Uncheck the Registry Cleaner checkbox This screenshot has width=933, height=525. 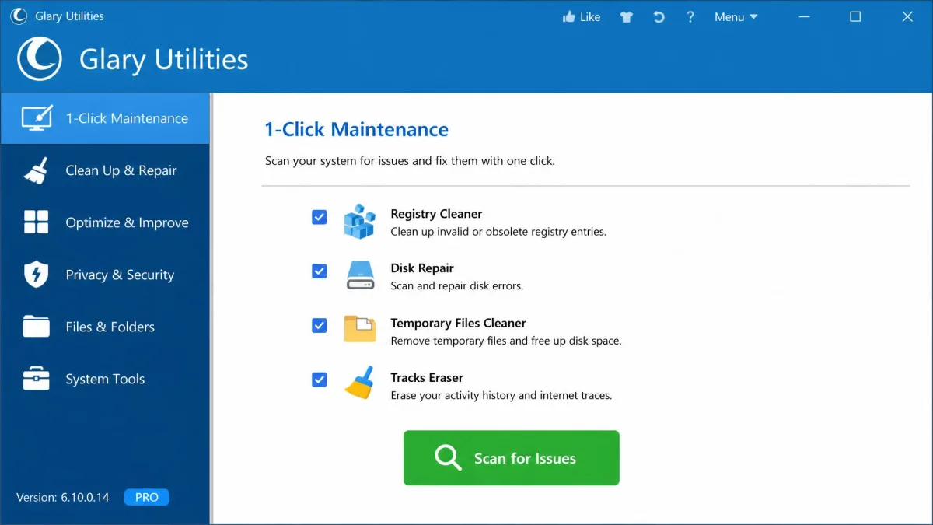[x=319, y=217]
